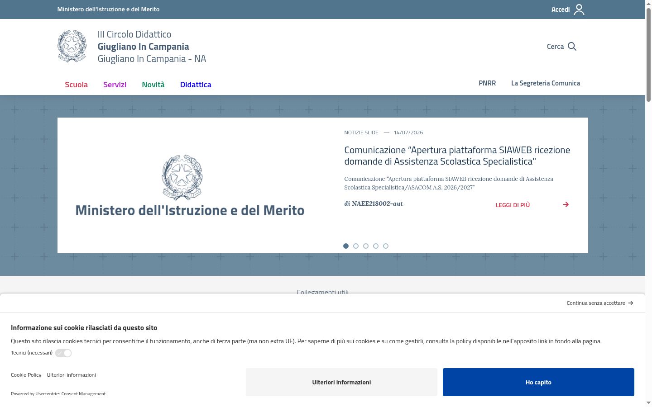
Task: Open the Novità menu
Action: [153, 85]
